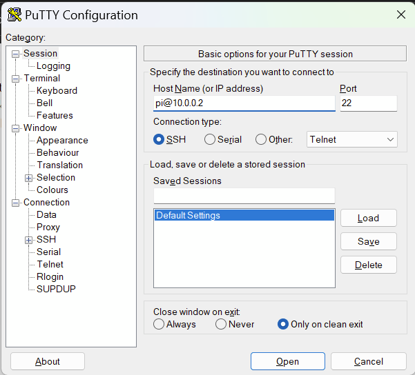The image size is (415, 375).
Task: Expand the SSH tree node
Action: pos(29,240)
